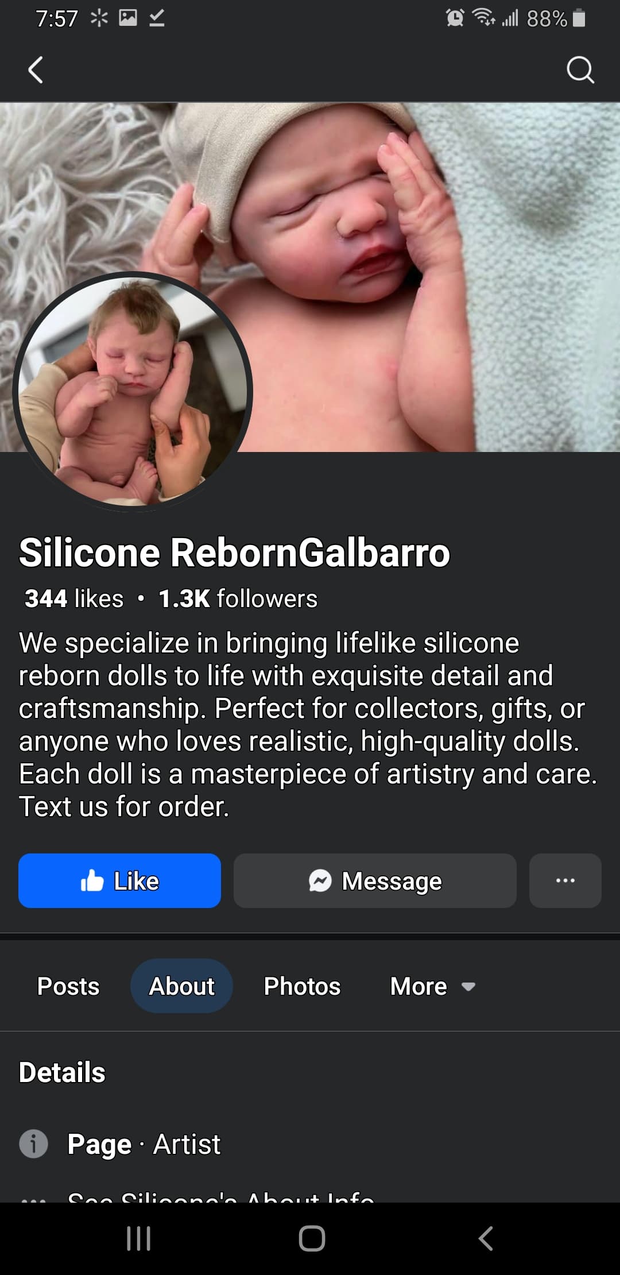Open See Silicone's About Info link

[220, 1196]
